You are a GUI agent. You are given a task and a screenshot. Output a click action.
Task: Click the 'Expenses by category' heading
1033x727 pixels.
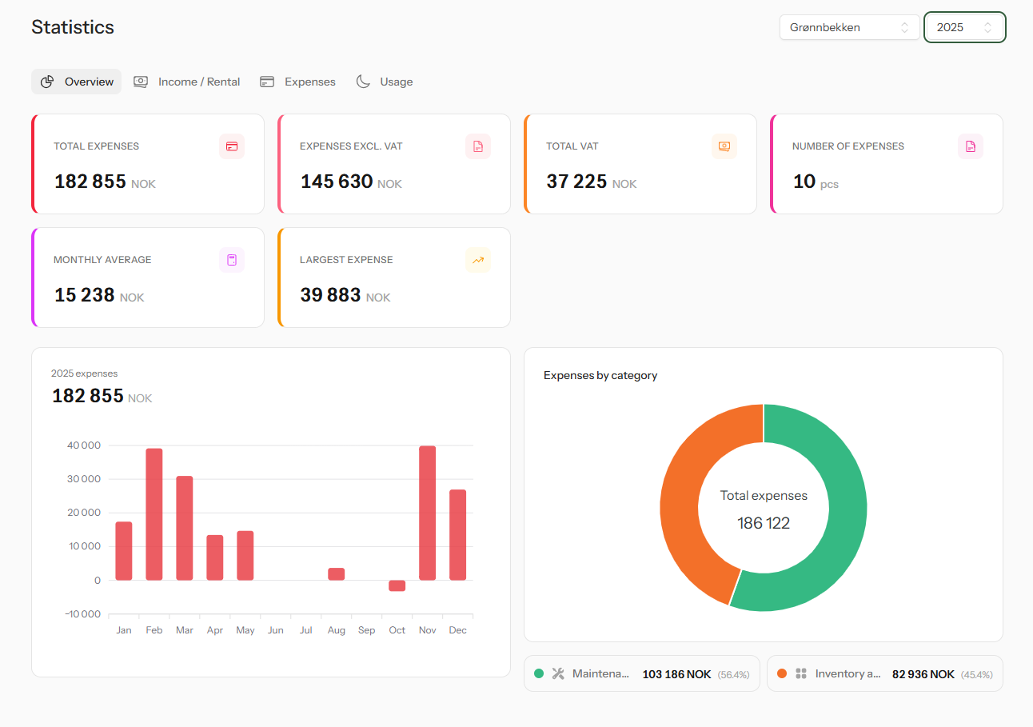coord(600,375)
